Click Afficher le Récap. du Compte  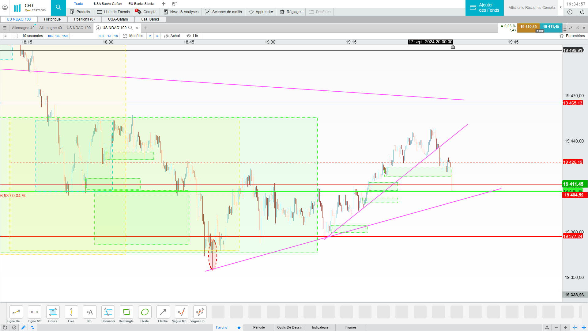pyautogui.click(x=531, y=8)
